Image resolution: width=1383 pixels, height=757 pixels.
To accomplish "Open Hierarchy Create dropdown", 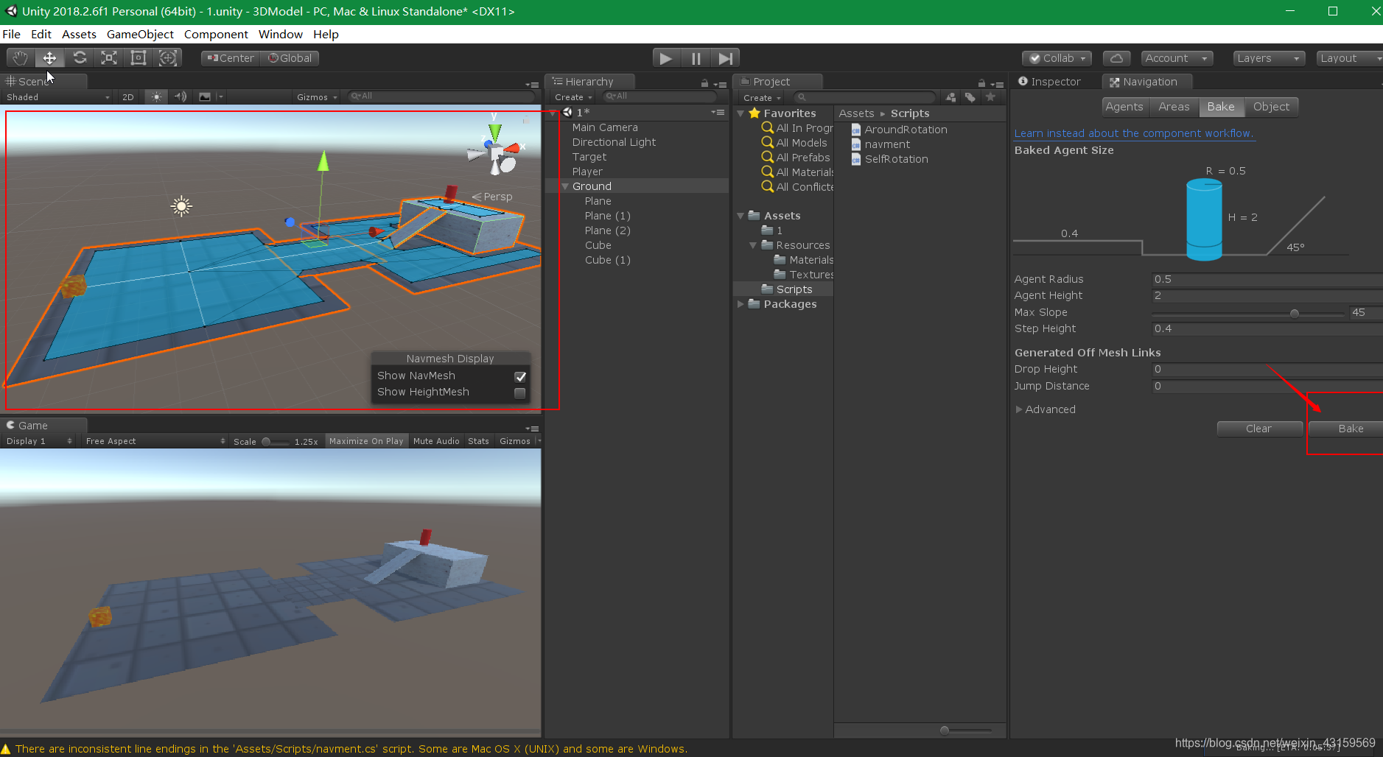I will (x=573, y=97).
